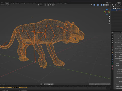Toggle viewport overlays display
Image resolution: width=122 pixels, height=91 pixels.
[98, 5]
